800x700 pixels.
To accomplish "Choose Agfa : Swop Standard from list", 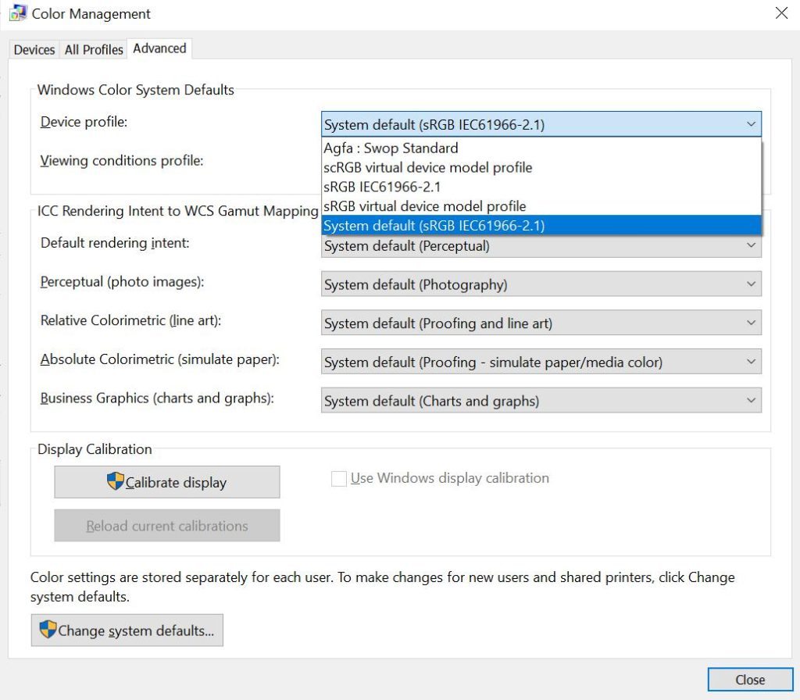I will coord(391,148).
